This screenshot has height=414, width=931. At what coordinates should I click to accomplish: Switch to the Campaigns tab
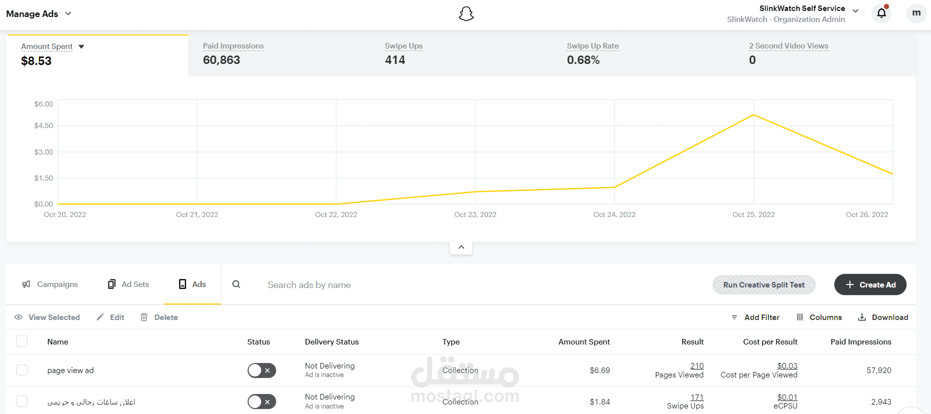[x=50, y=284]
